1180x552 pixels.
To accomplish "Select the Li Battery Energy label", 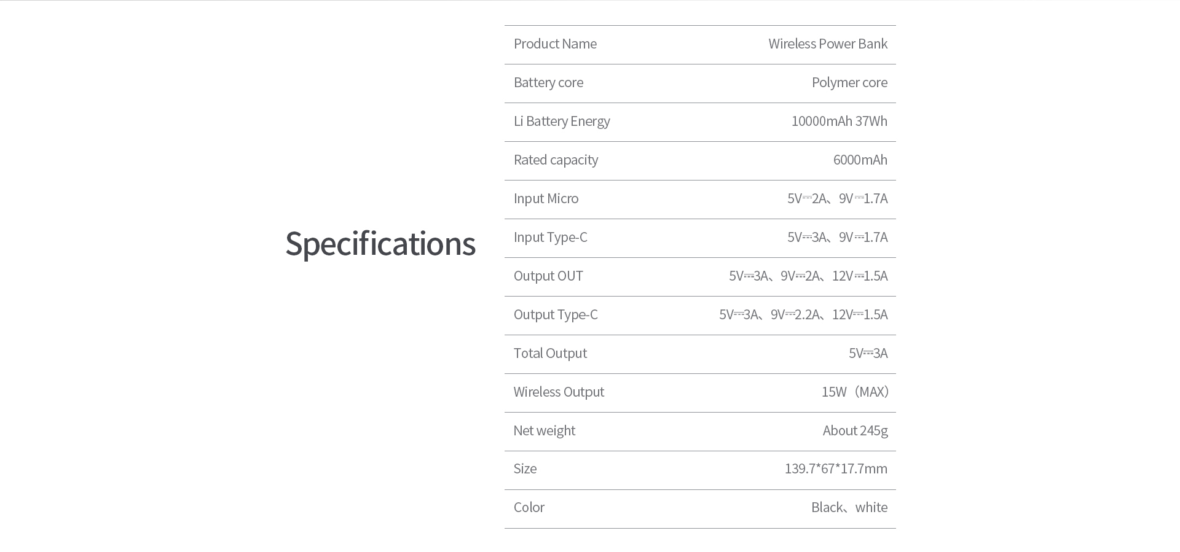I will coord(562,122).
